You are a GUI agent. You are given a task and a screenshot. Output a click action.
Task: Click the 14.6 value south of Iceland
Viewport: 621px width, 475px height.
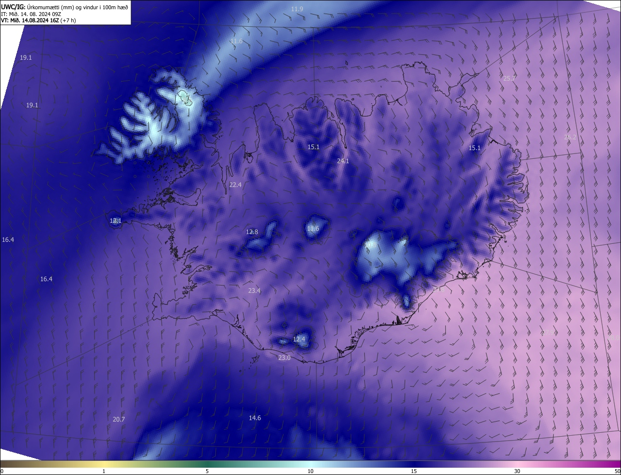(x=255, y=418)
